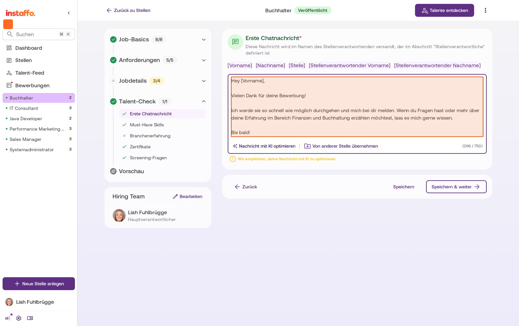
Task: Click the instaffo logo
Action: [x=20, y=13]
